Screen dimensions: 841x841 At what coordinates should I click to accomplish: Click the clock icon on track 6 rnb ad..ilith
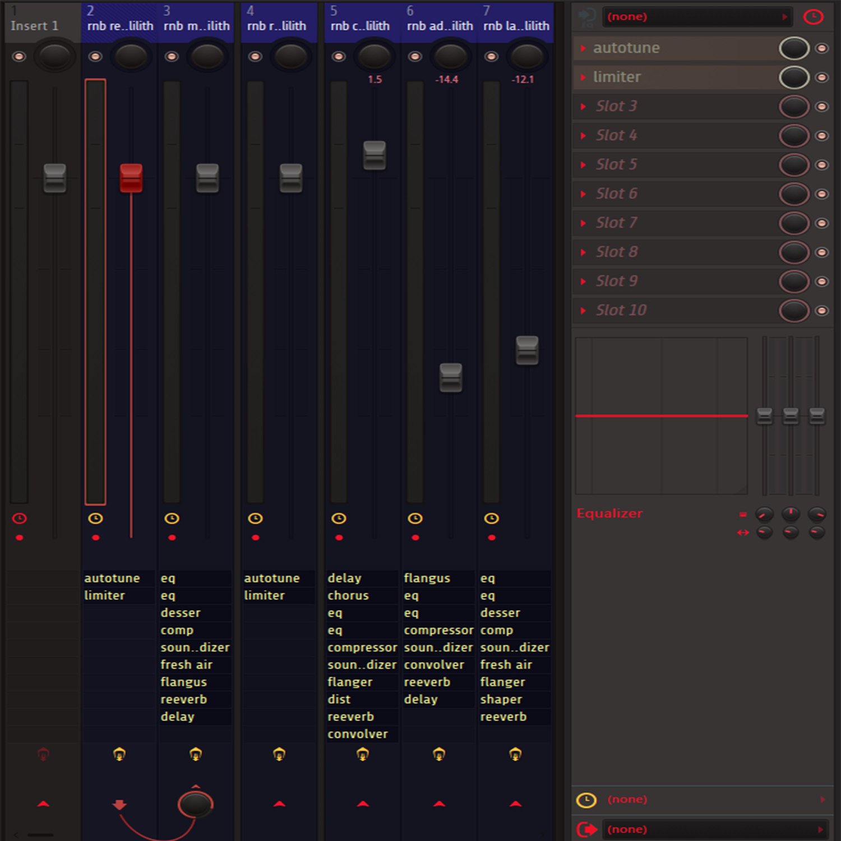click(415, 519)
